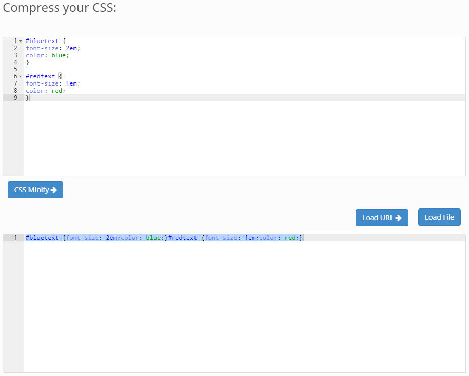Click line number 9 in the input editor
This screenshot has height=376, width=469.
(15, 98)
